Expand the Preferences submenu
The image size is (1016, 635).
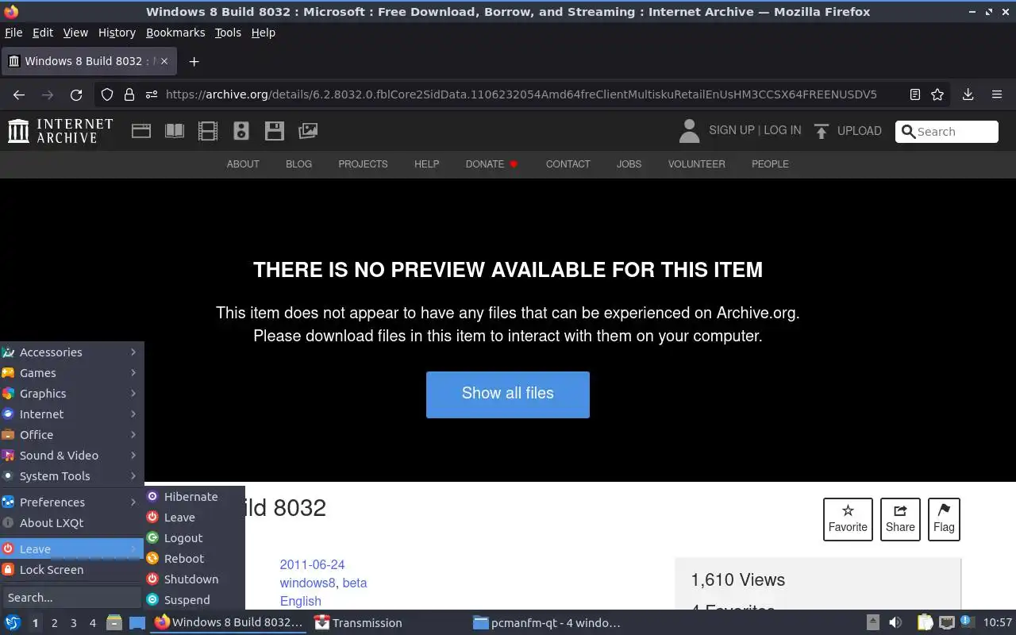coord(71,502)
